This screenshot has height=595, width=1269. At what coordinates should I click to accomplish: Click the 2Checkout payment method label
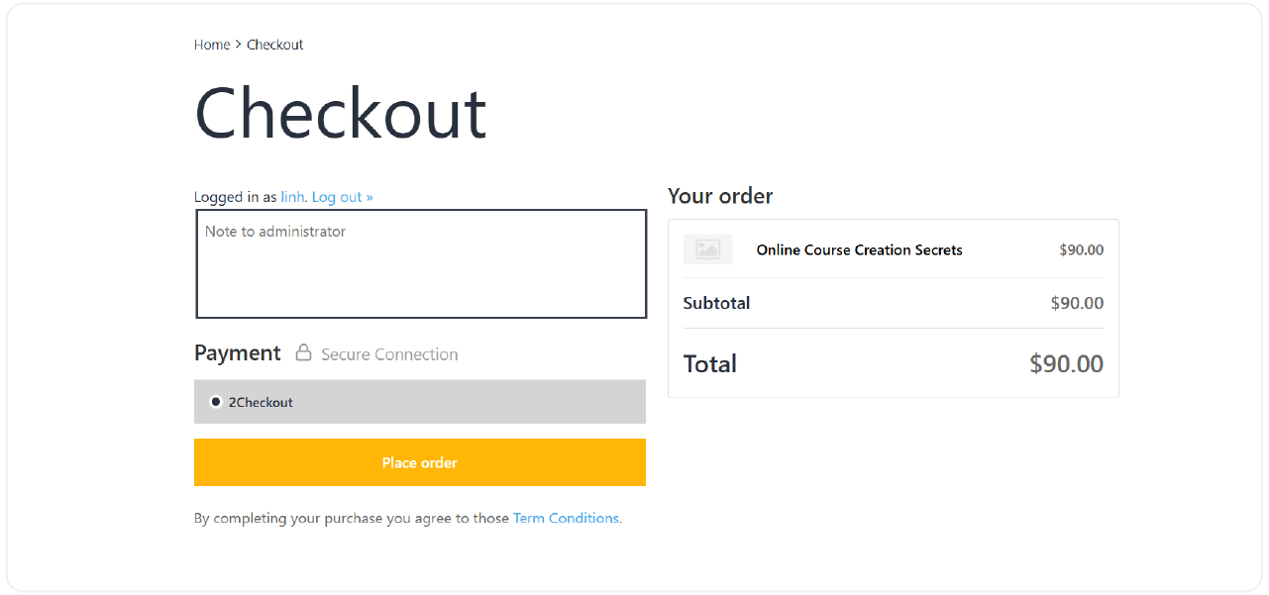click(261, 403)
